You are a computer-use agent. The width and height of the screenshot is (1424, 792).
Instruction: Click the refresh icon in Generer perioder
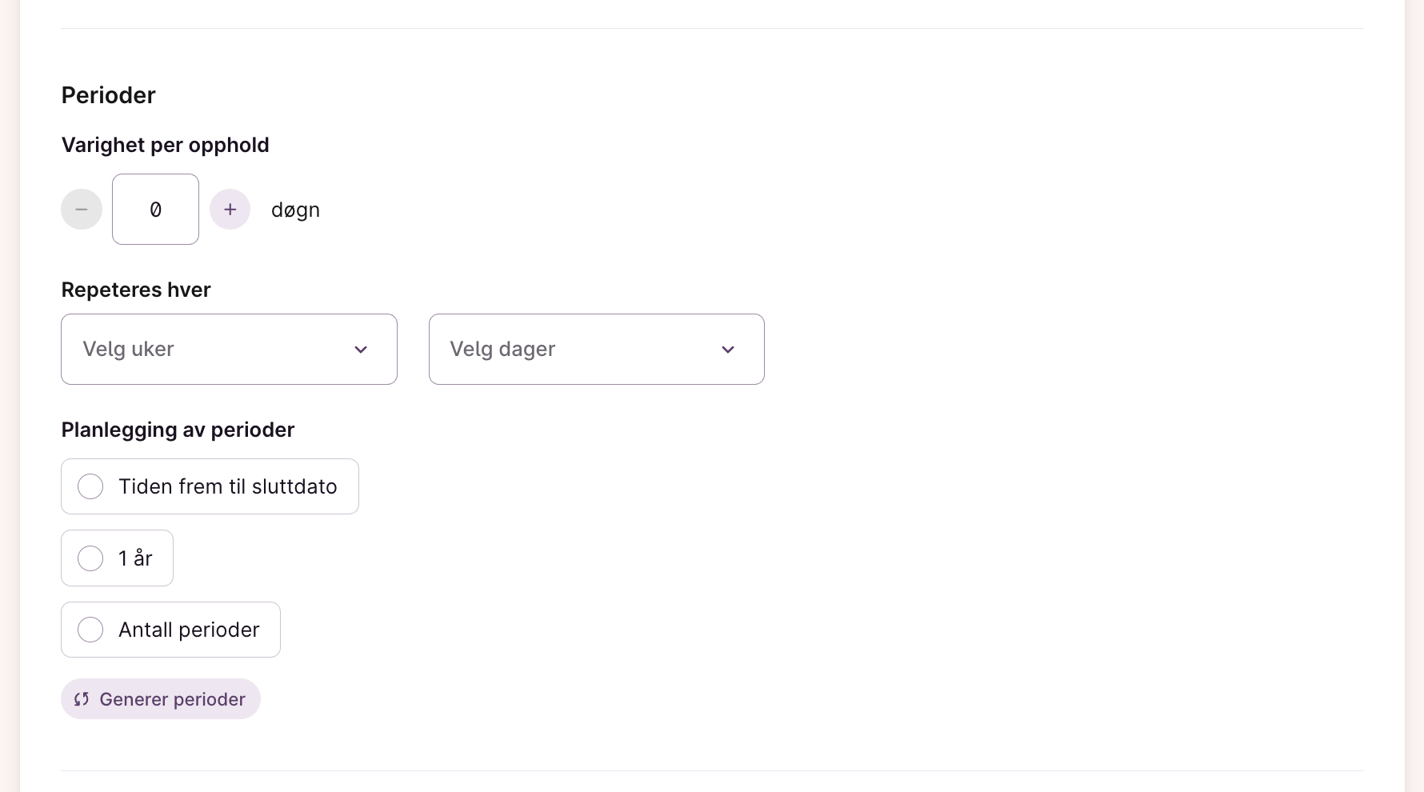pos(82,699)
